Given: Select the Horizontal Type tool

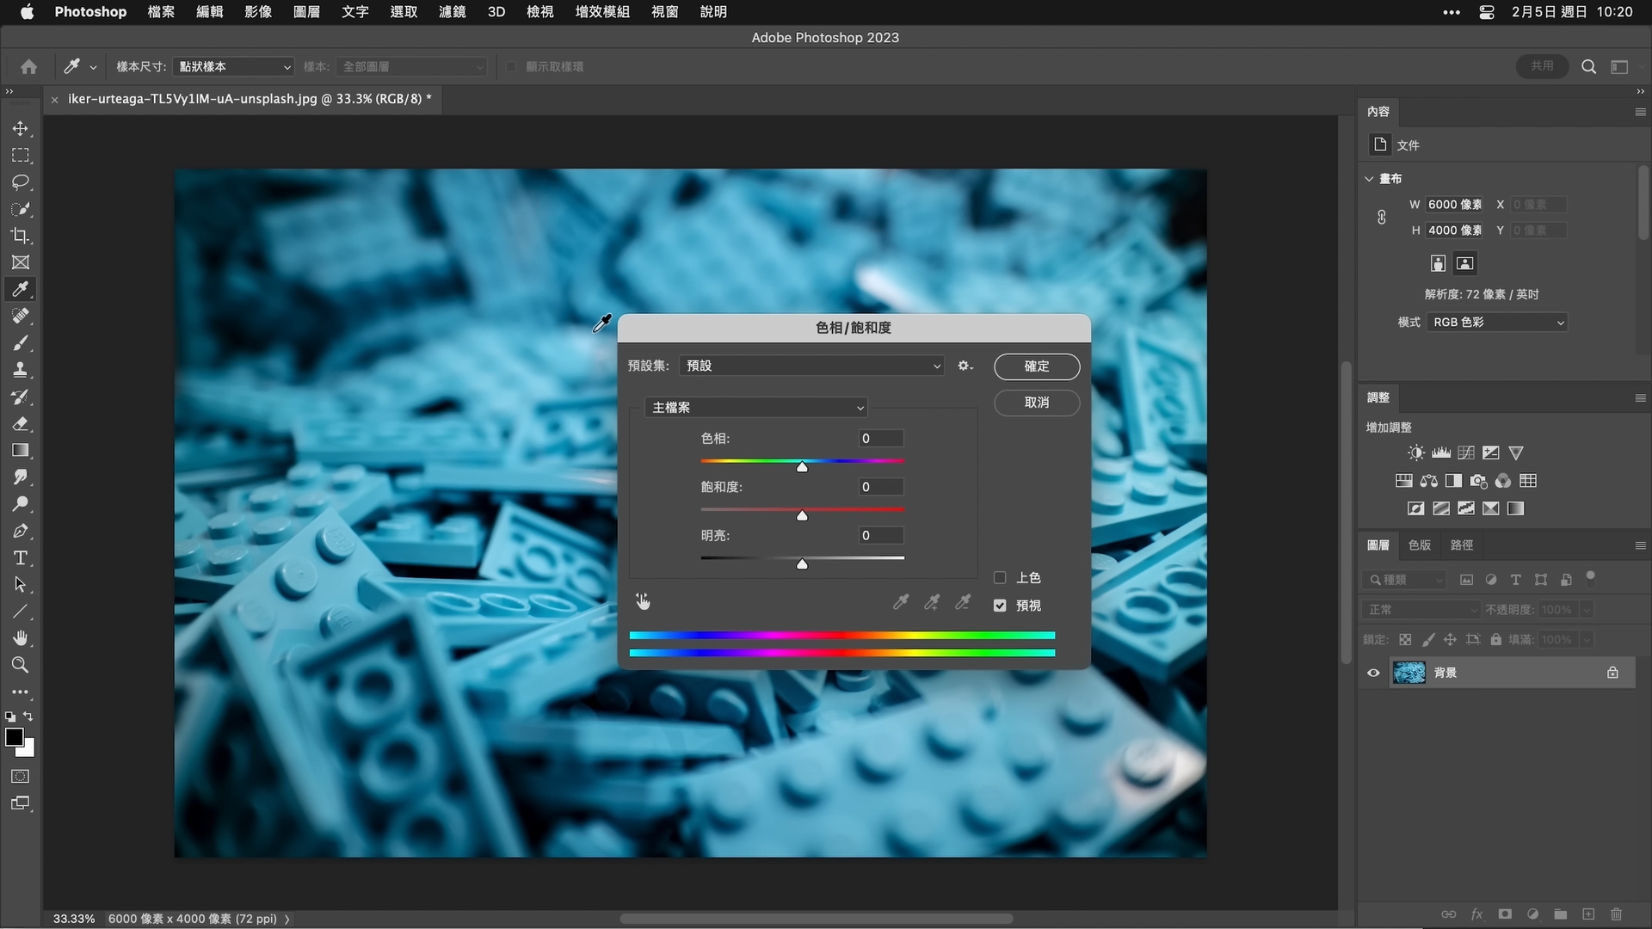Looking at the screenshot, I should pos(21,558).
